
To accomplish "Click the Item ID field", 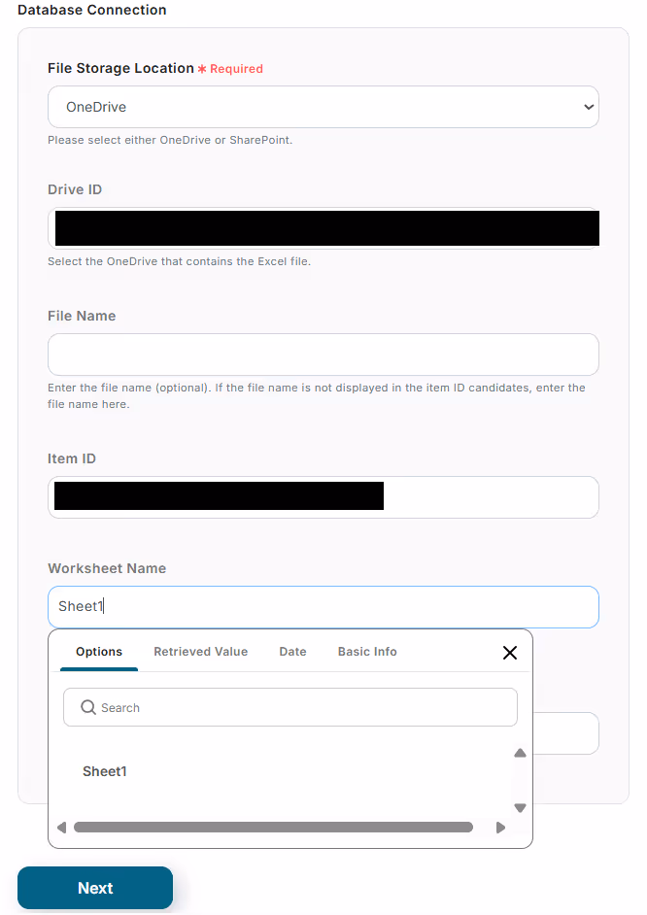I will [x=323, y=497].
